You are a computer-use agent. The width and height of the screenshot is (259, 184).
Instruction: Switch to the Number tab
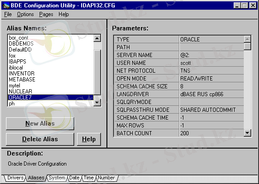coord(106,178)
